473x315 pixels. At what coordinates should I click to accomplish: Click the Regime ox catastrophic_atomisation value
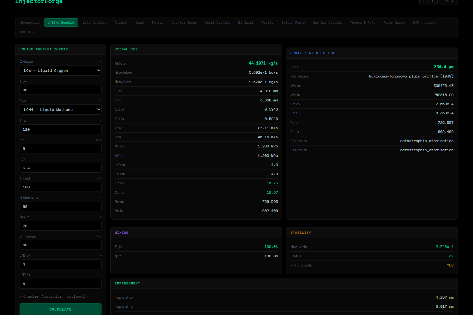coord(427,141)
